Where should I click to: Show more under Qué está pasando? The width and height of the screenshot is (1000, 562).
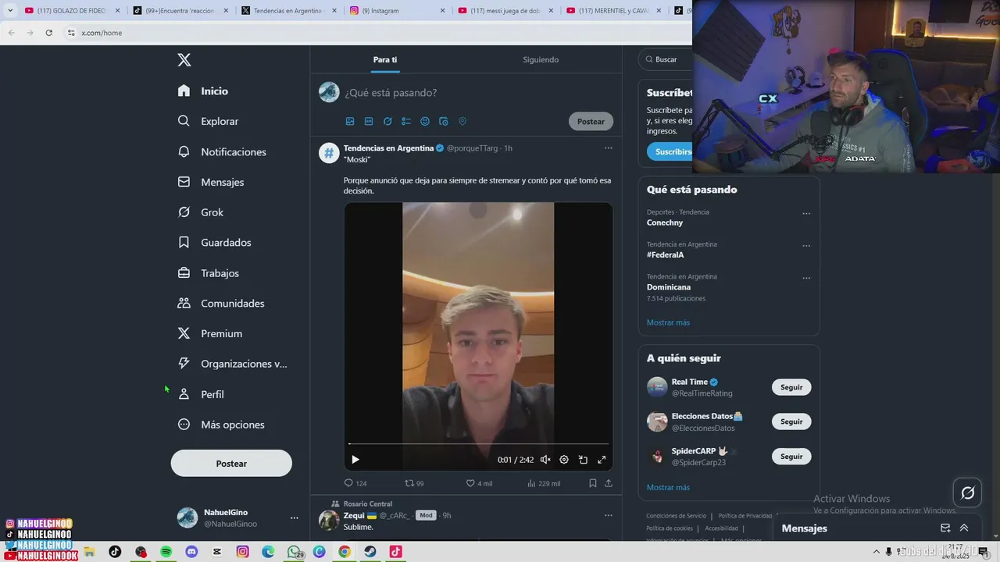click(668, 322)
